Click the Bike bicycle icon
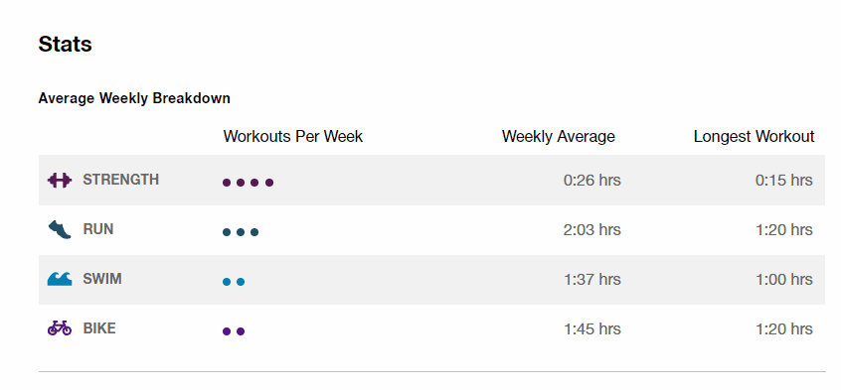The height and width of the screenshot is (390, 841). point(60,327)
